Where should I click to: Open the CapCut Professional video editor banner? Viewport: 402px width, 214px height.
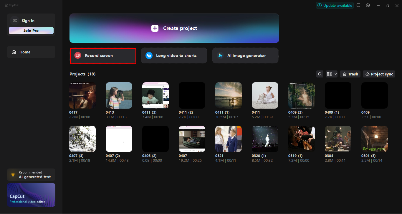(31, 195)
